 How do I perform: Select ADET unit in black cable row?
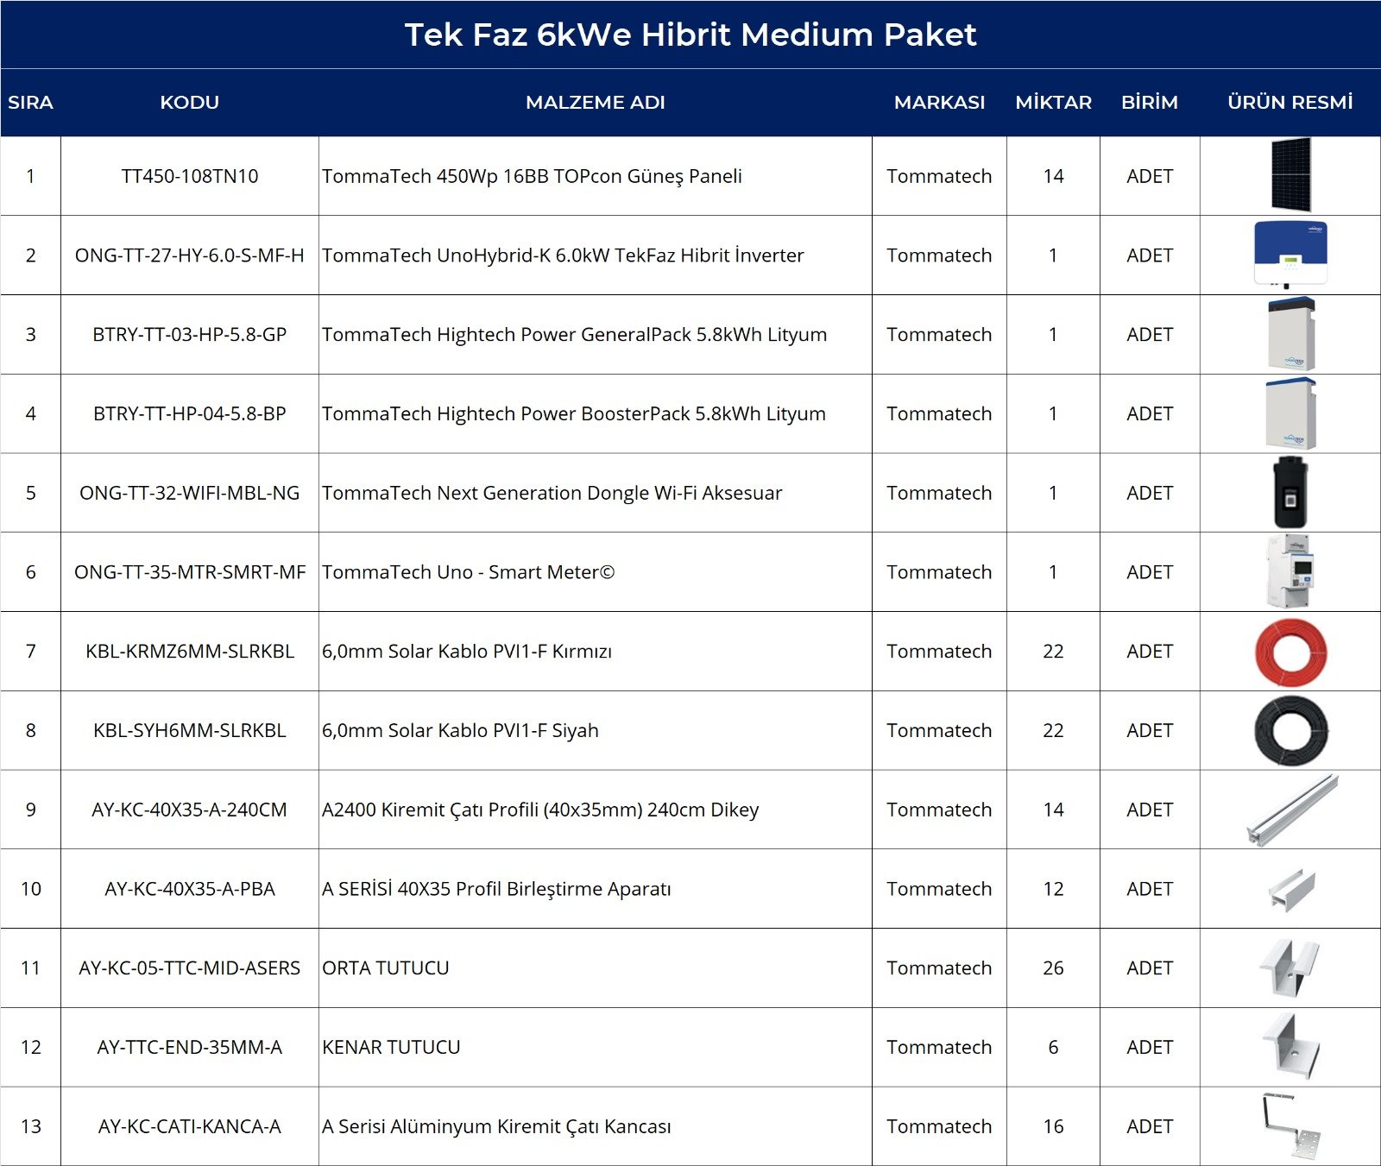tap(1150, 730)
